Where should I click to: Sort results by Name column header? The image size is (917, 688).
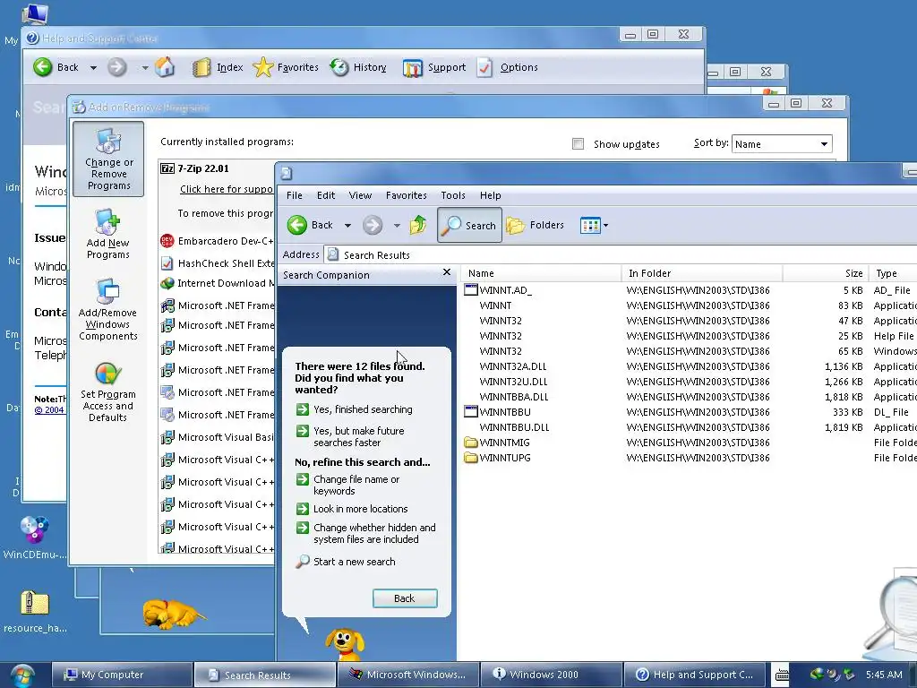pos(542,273)
